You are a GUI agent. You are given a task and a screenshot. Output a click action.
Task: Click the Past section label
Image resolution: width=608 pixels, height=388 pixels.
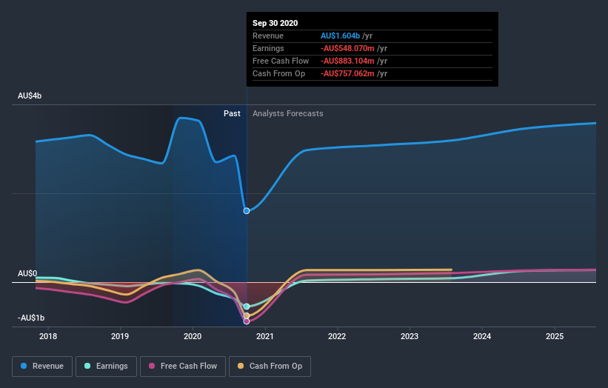[x=232, y=113]
